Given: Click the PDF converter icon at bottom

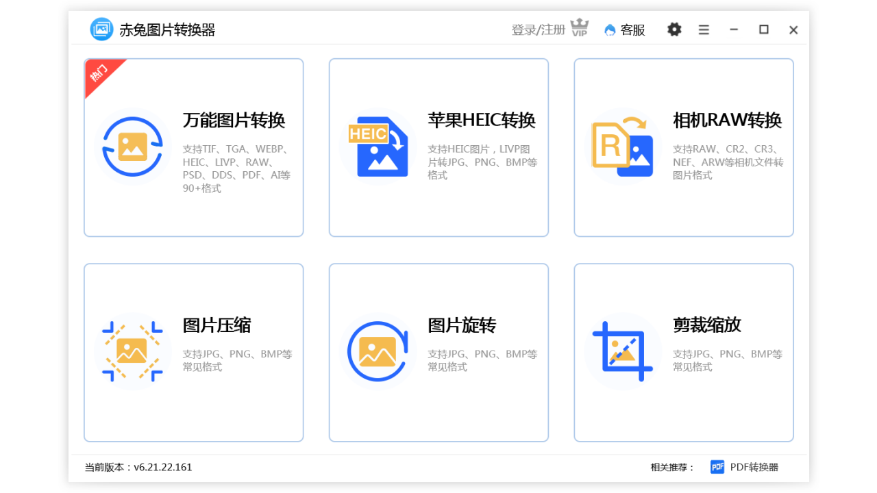Looking at the screenshot, I should 717,467.
